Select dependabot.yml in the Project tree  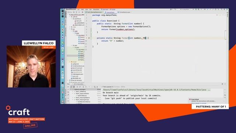[x=78, y=25]
